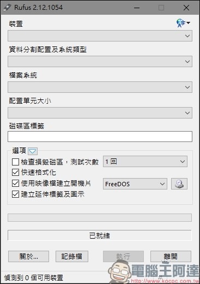Screen dimensions: 200x284
Task: Click the 磁碟區標籤 volume label field
Action: (x=100, y=137)
